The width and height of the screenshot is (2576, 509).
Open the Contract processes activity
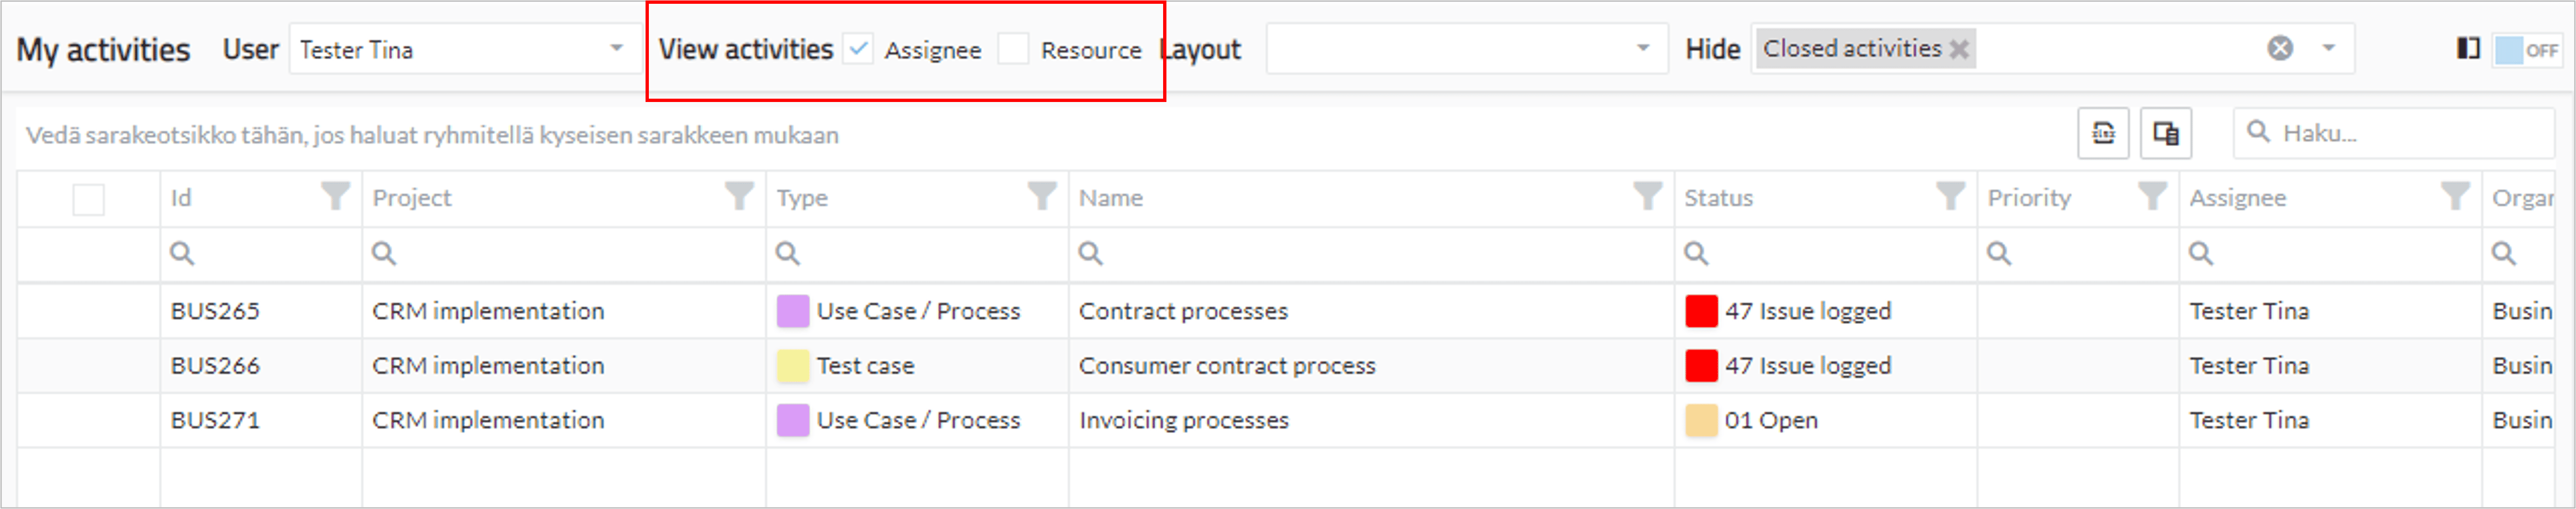point(1183,311)
